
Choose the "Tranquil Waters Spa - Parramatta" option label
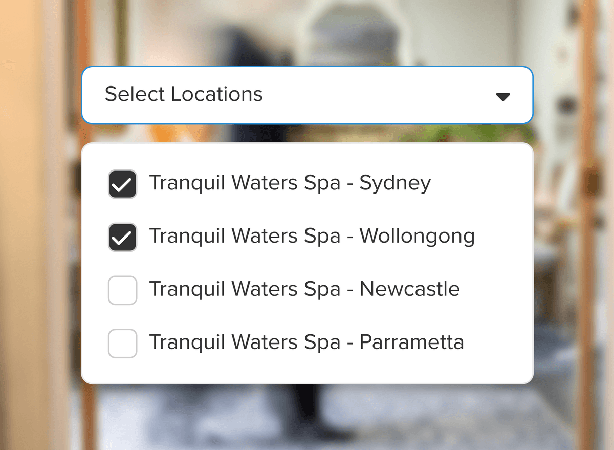306,342
